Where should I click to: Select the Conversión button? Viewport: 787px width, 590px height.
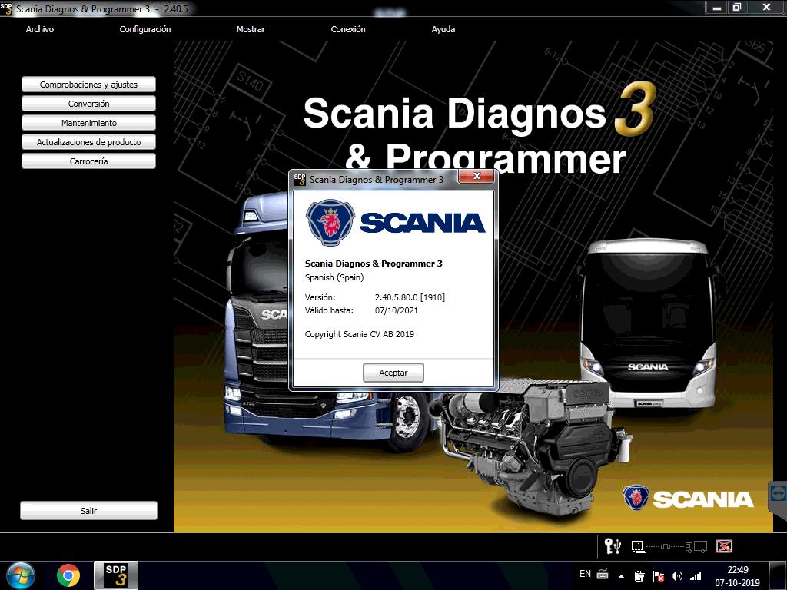(x=89, y=104)
